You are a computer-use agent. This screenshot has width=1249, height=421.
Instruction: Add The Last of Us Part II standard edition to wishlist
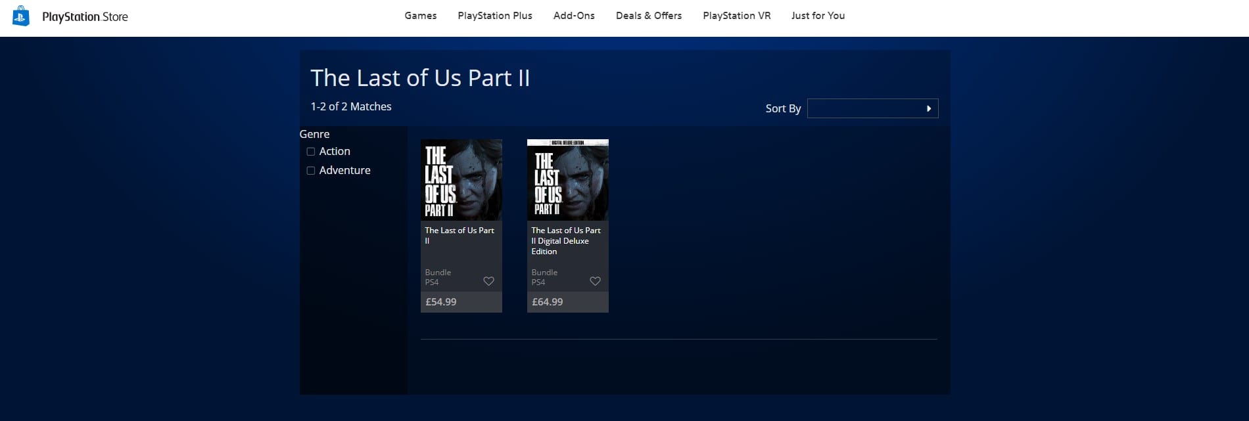(x=488, y=281)
